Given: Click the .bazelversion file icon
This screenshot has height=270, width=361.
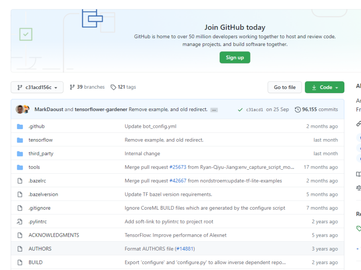Looking at the screenshot, I should [20, 194].
